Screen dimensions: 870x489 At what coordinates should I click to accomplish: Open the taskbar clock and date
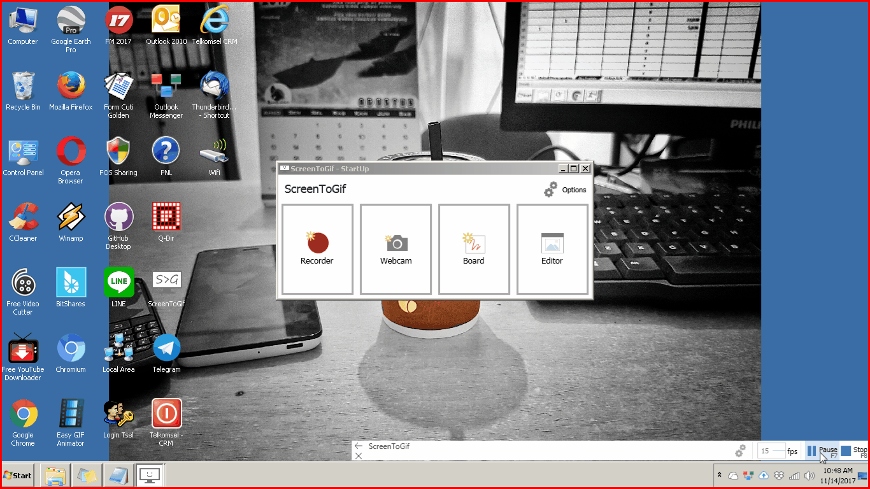click(838, 476)
